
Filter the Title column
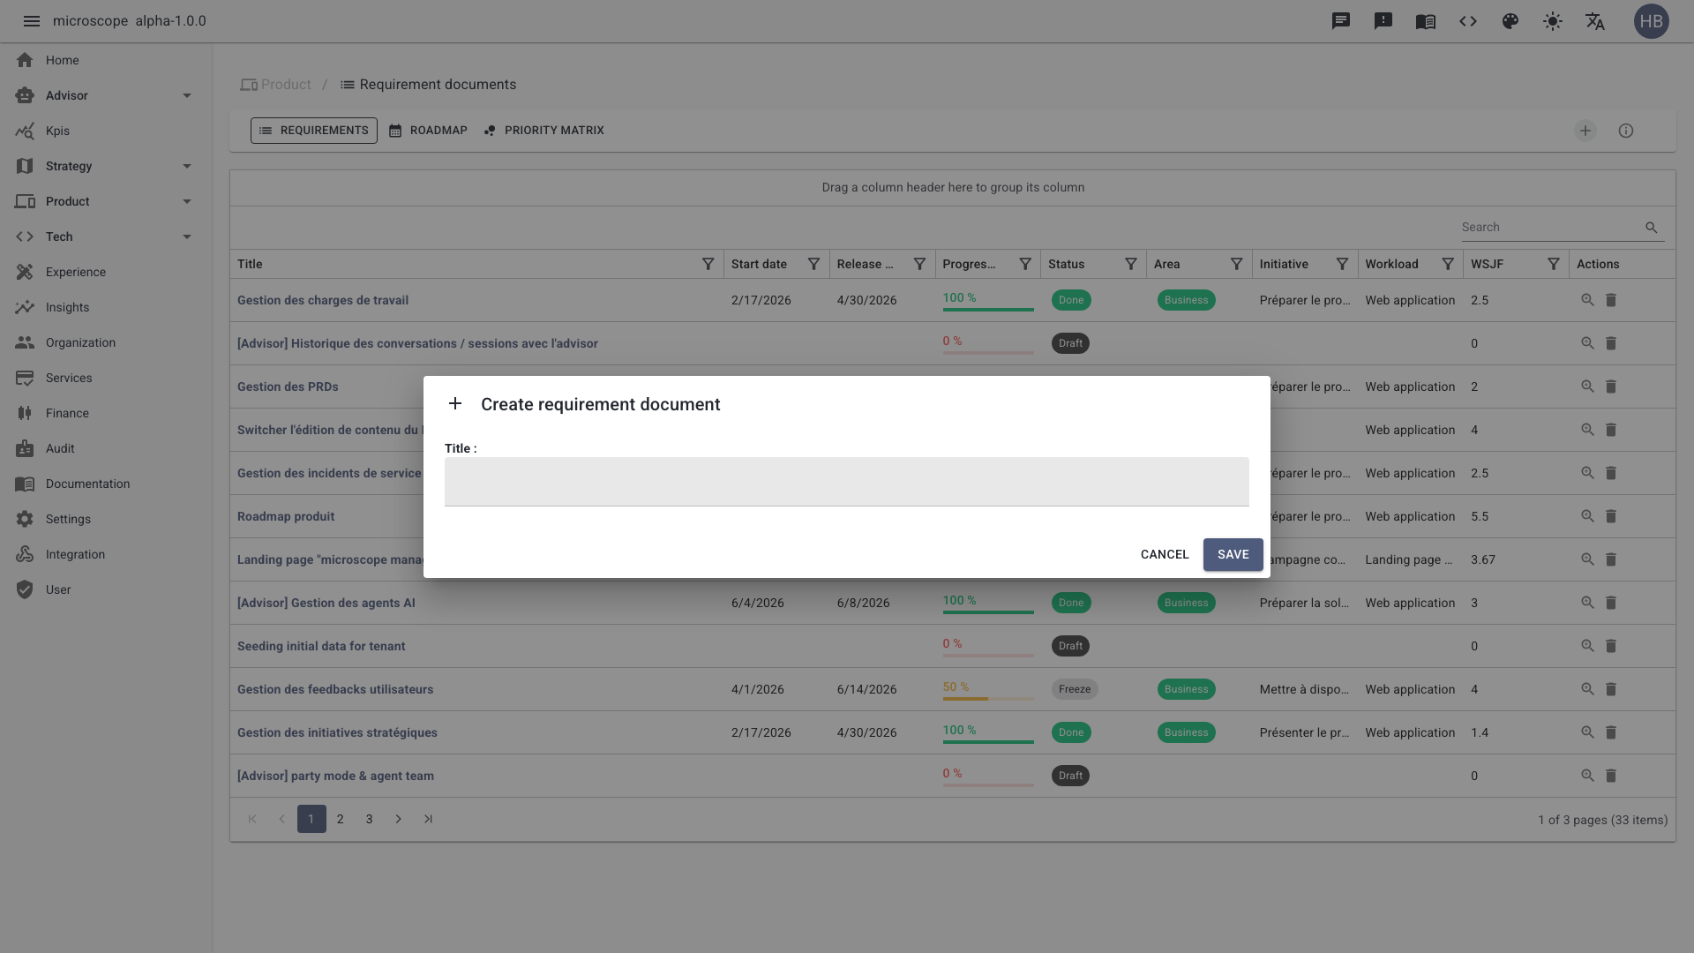[x=708, y=264]
